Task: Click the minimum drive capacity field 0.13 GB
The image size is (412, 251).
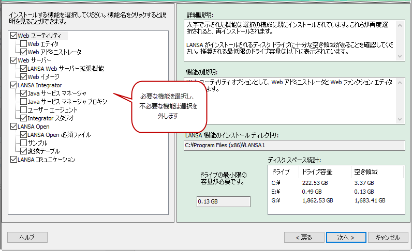Action: click(x=224, y=201)
